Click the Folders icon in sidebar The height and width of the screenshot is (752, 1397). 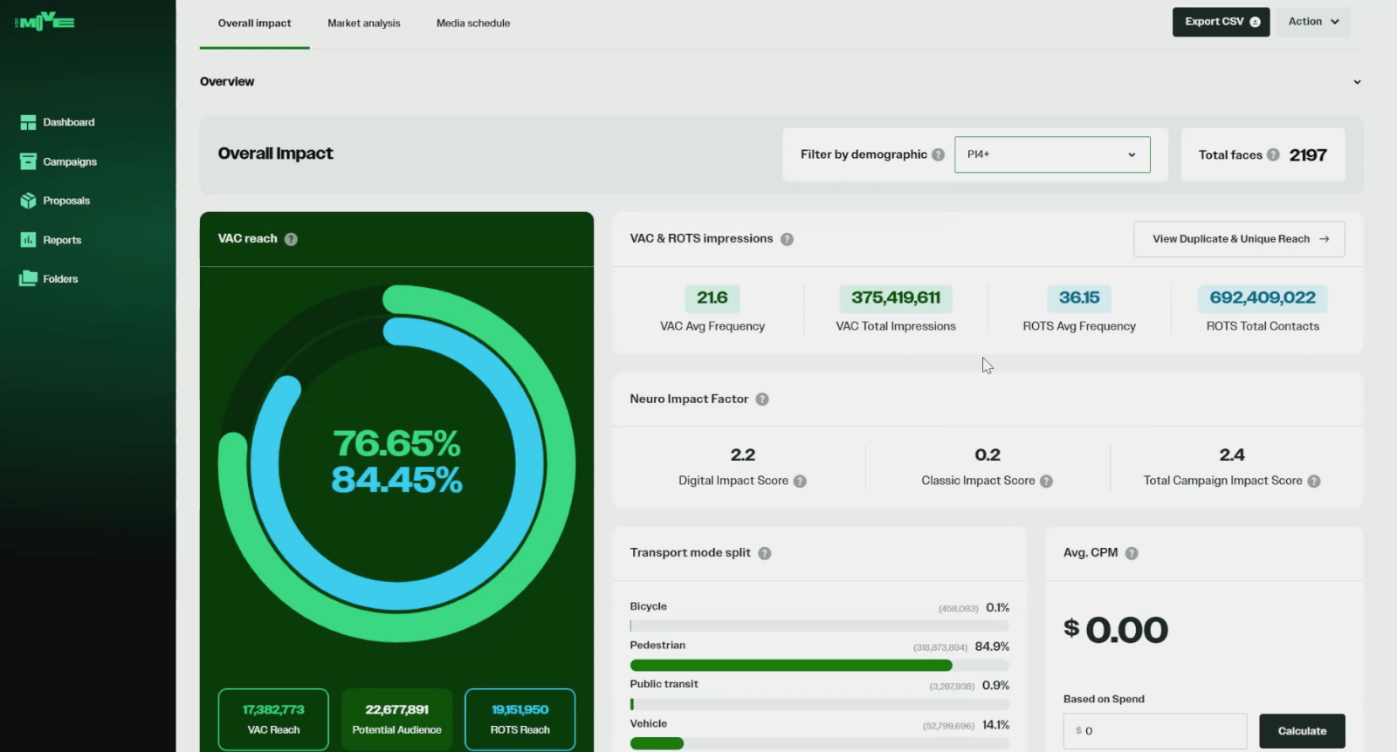point(28,279)
